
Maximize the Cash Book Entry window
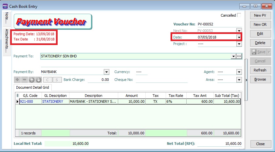(256, 6)
